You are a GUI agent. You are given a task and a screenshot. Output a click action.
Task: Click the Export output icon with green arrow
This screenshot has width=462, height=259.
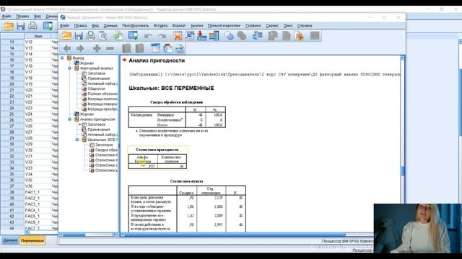point(118,36)
